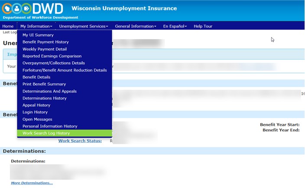Click Forfeiture/Benefit Amount Reduction Details
Screen dimensions: 305x188
click(65, 70)
